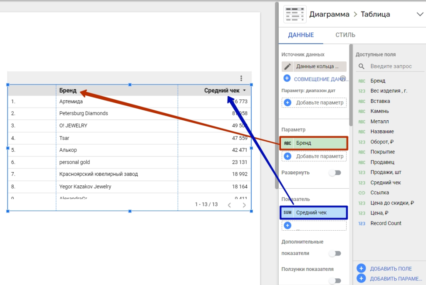This screenshot has height=285, width=426.
Task: Click ДОБАВИТЬ ПАРАМЕТР button at bottom
Action: 391,278
